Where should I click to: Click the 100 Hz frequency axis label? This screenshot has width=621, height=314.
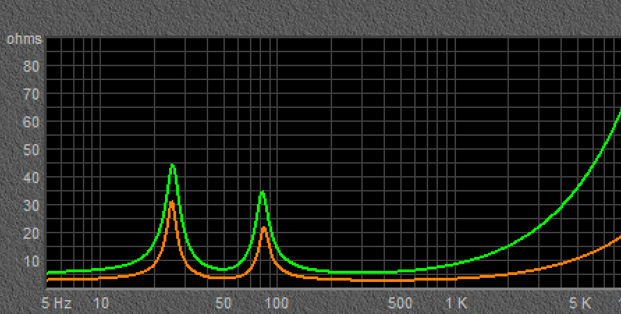(x=277, y=304)
